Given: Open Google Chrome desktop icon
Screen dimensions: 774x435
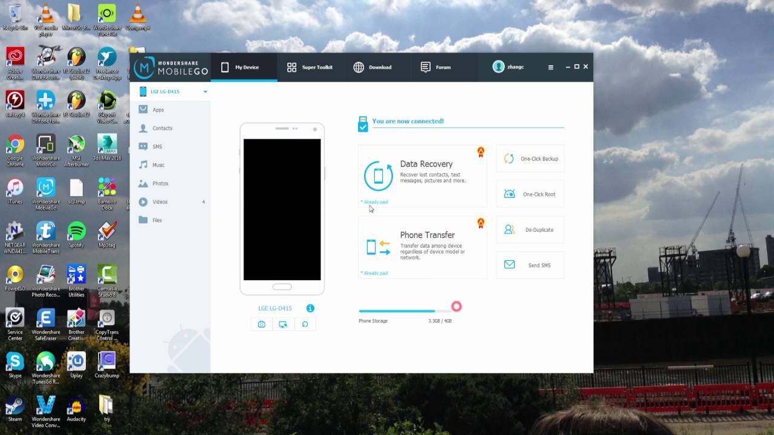Looking at the screenshot, I should coord(15,150).
